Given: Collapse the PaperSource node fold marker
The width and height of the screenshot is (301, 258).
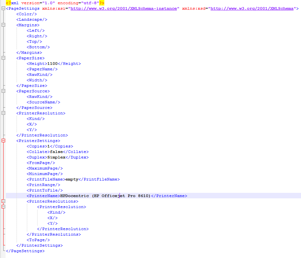Looking at the screenshot, I should click(x=3, y=91).
